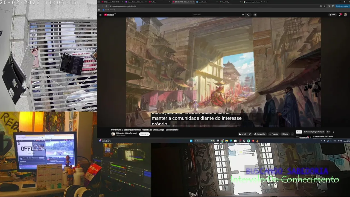Viewport: 350px width, 197px height.
Task: Click the Perguntar ask button
Action: [273, 134]
